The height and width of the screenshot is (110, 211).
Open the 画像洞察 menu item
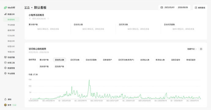coord(11,30)
